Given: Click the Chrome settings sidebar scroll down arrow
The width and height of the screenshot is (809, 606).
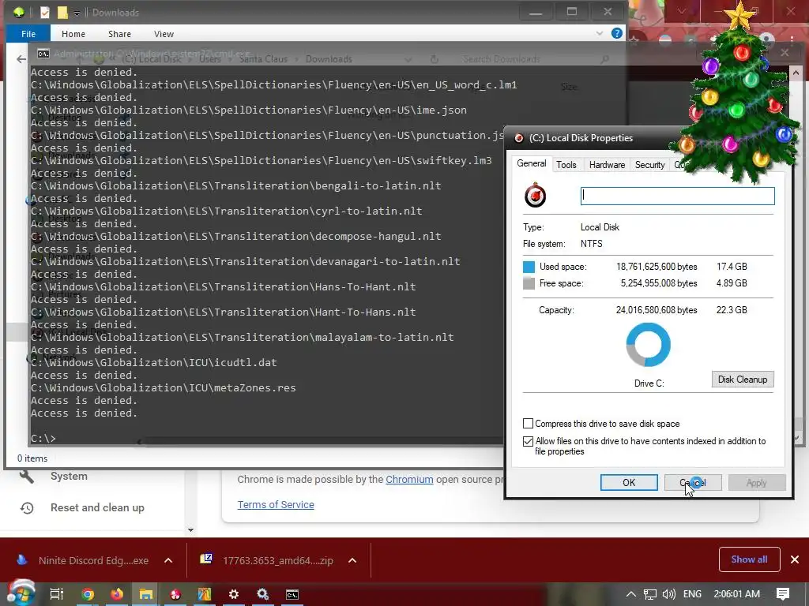Looking at the screenshot, I should click(x=190, y=529).
